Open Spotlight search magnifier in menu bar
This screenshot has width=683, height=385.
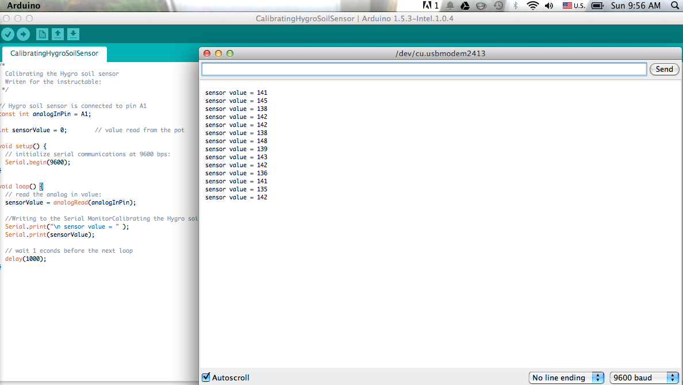click(x=675, y=6)
